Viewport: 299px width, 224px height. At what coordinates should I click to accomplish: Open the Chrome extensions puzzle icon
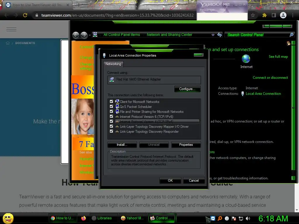point(264,15)
